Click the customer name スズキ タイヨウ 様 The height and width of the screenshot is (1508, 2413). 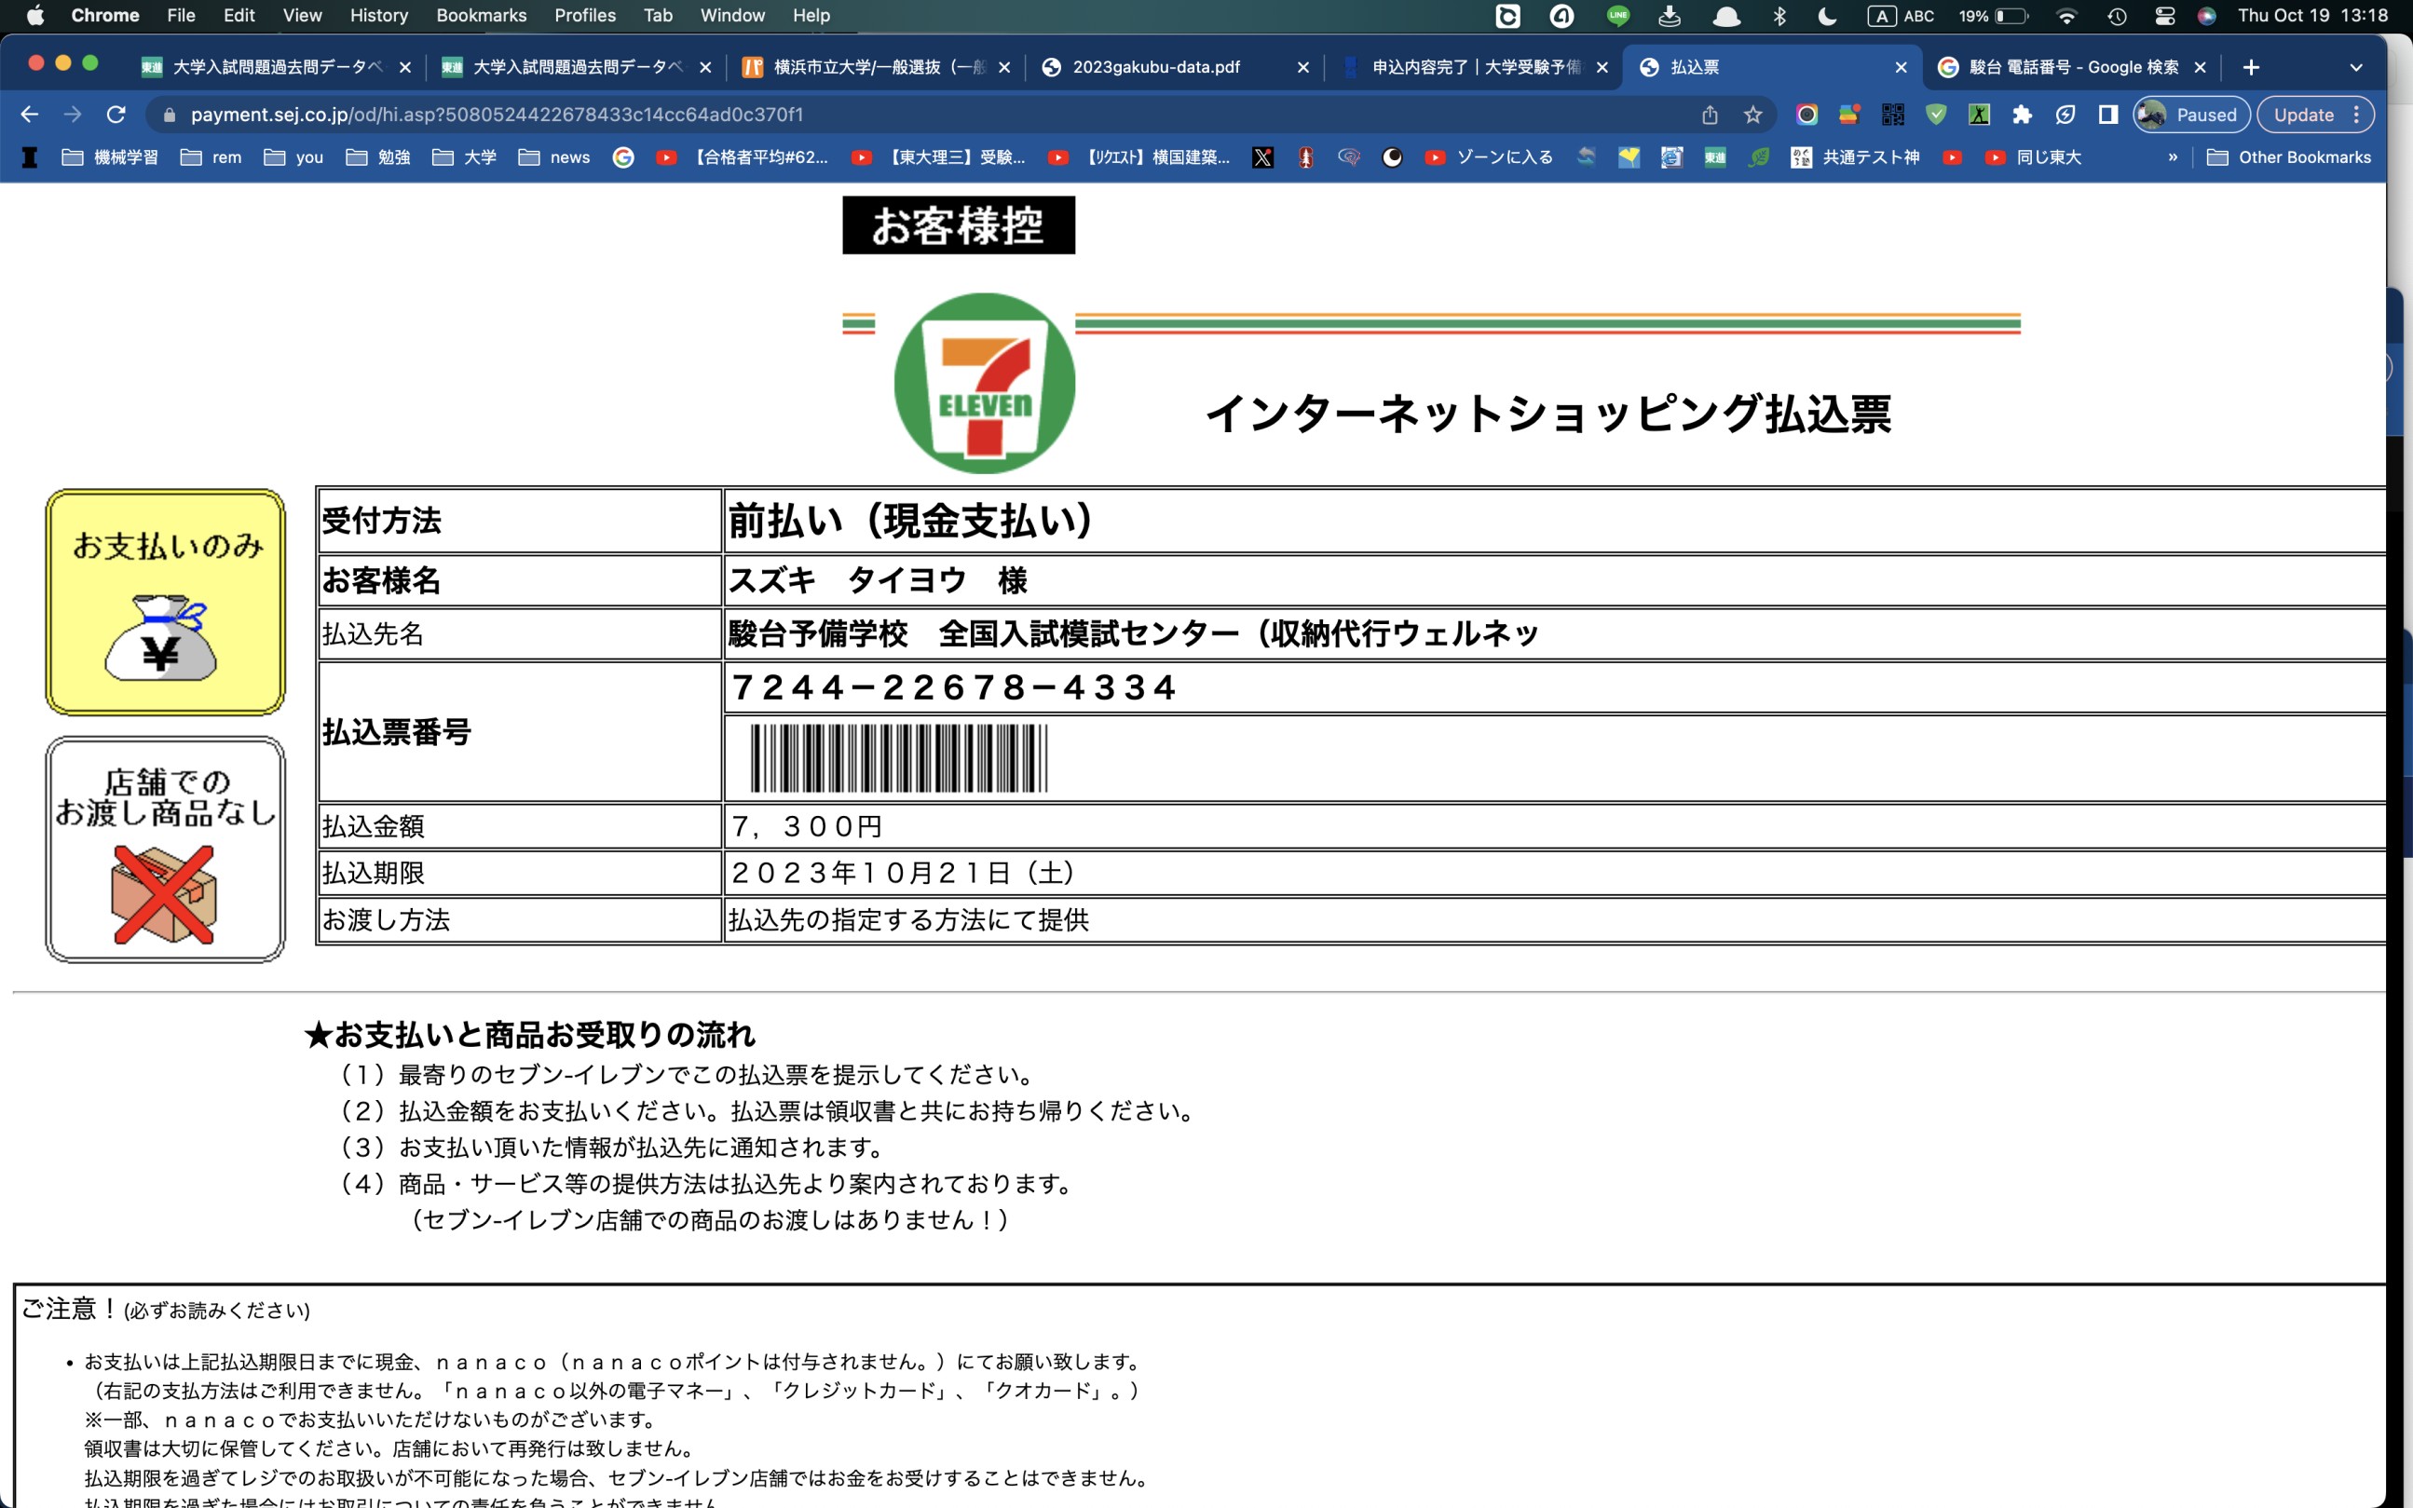pos(878,580)
